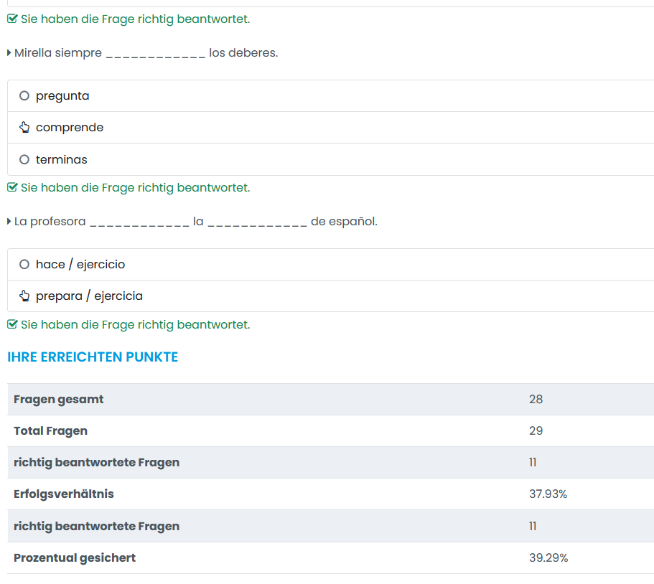The image size is (654, 584).
Task: Click the green check icon under the Mirella answers
Action: (11, 188)
